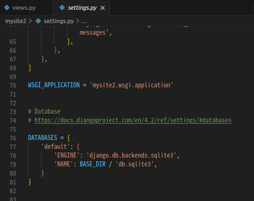This screenshot has height=201, width=254.
Task: Click the messages' string continuation line
Action: pos(94,33)
